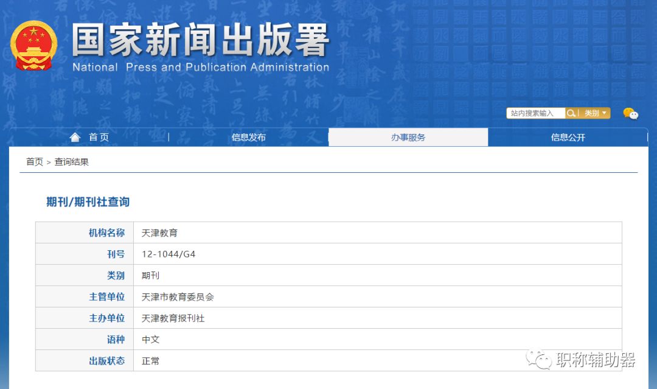This screenshot has width=657, height=389.
Task: Click the speech bubble icon near search bar
Action: click(631, 113)
